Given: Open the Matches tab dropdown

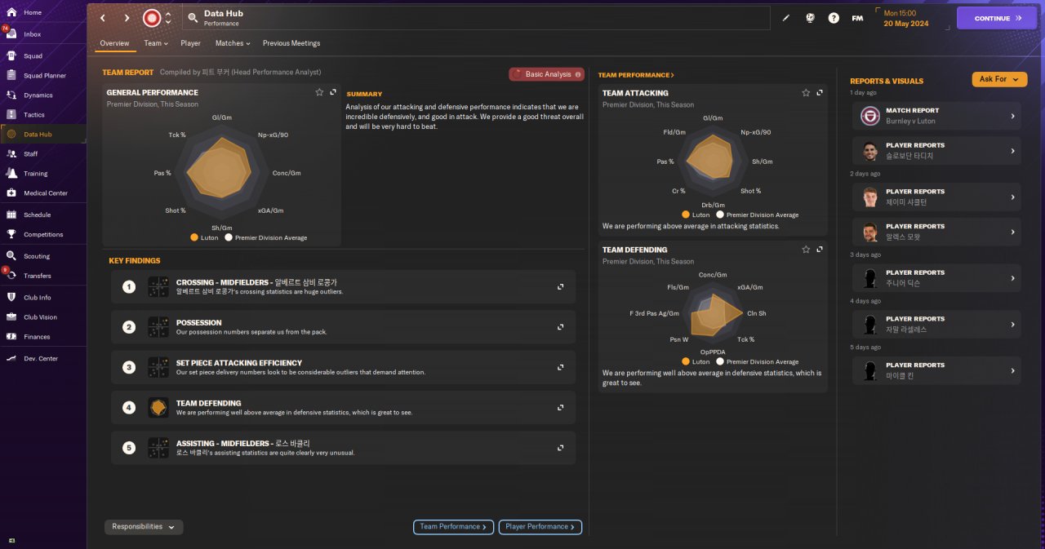Looking at the screenshot, I should coord(233,43).
